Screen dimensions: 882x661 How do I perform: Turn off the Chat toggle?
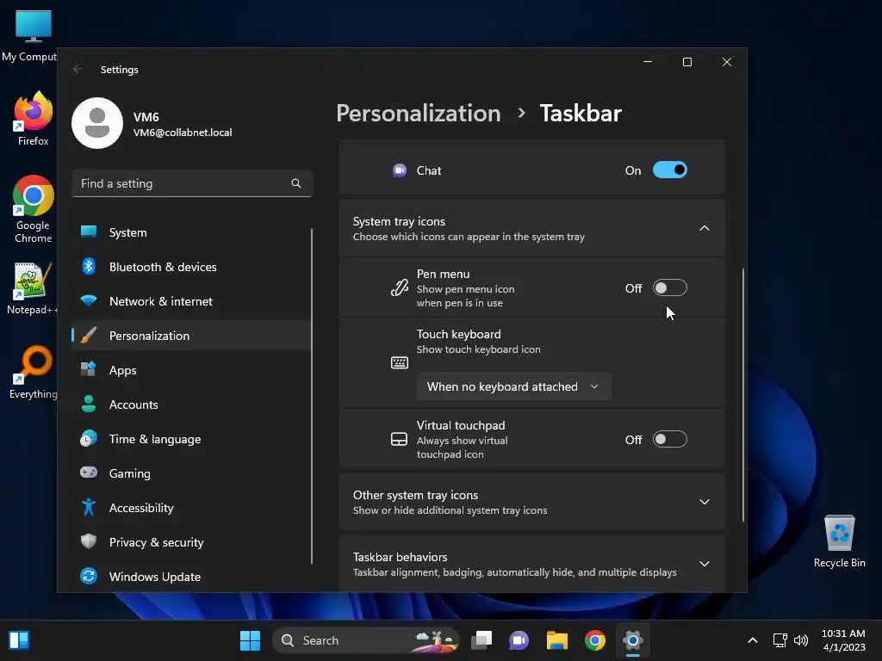tap(669, 170)
